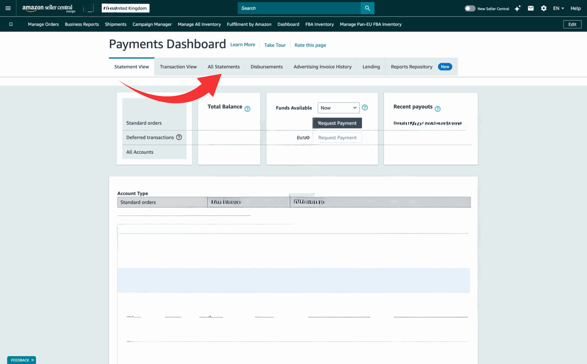Click the search magnifier button
The height and width of the screenshot is (364, 587).
[x=367, y=8]
